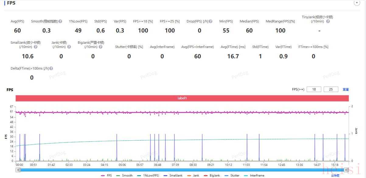Toggle InterFrame legend entry

tap(254, 176)
